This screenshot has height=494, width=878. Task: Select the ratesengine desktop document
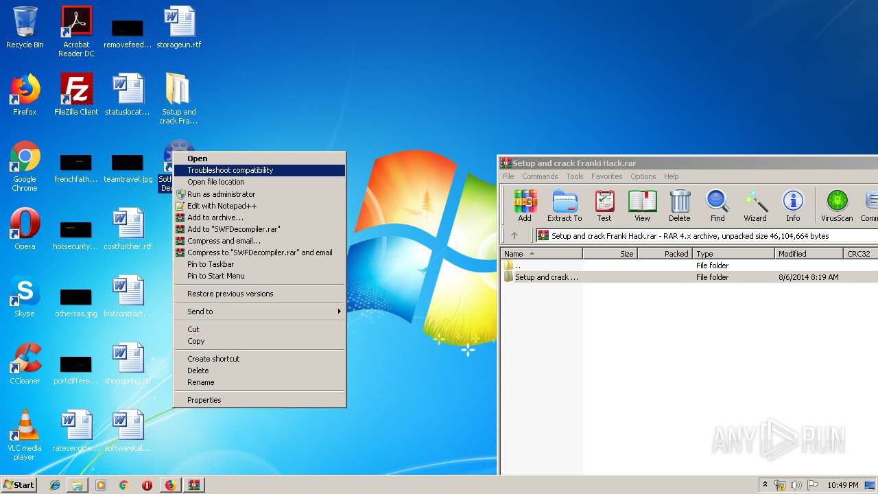click(76, 431)
